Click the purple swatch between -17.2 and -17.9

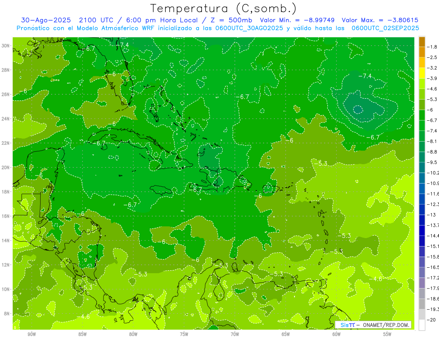pyautogui.click(x=422, y=283)
